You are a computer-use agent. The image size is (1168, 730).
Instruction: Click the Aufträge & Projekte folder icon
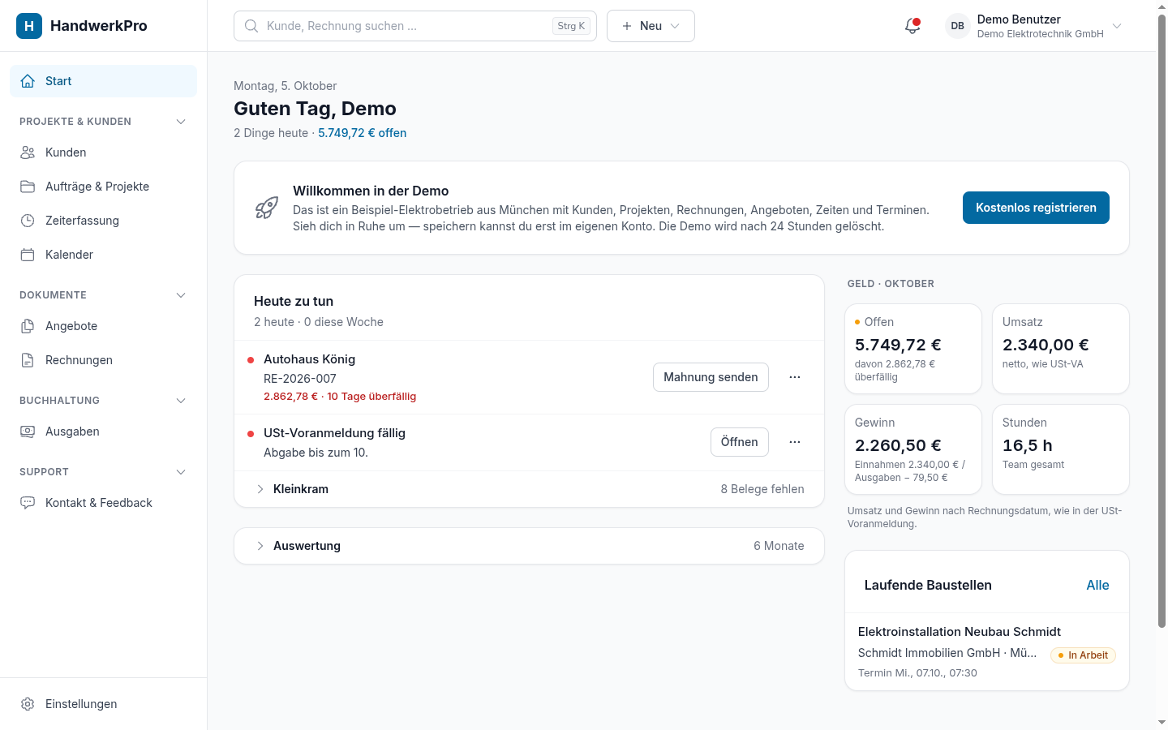click(28, 187)
